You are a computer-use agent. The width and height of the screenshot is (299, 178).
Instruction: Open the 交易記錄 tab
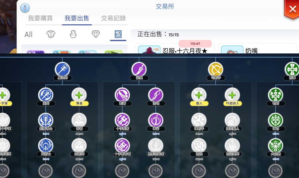pyautogui.click(x=113, y=18)
